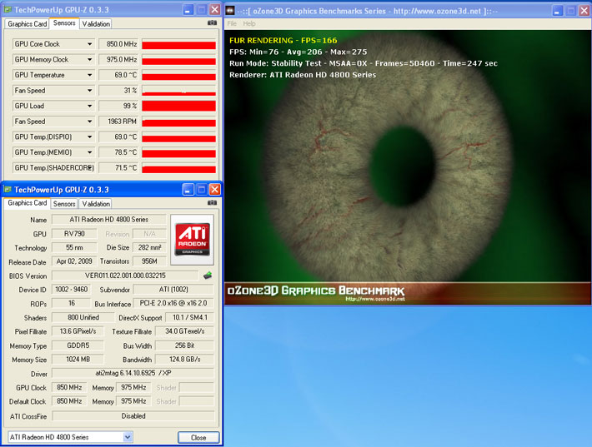This screenshot has width=592, height=447.
Task: Click GPU-Z title icon of lower window
Action: point(8,189)
